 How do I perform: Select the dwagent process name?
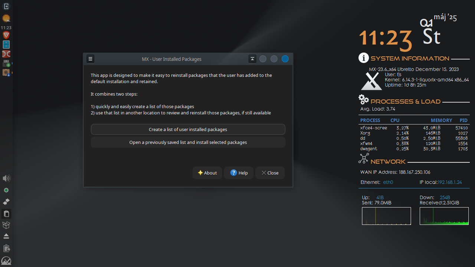pyautogui.click(x=368, y=149)
